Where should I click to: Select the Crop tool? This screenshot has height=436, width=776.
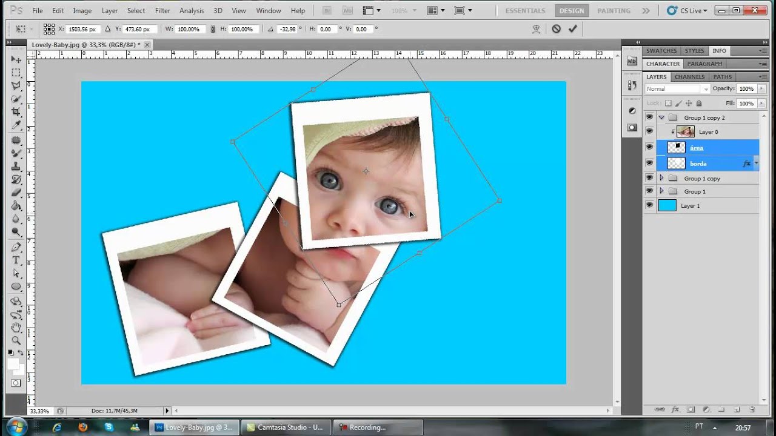click(x=16, y=112)
